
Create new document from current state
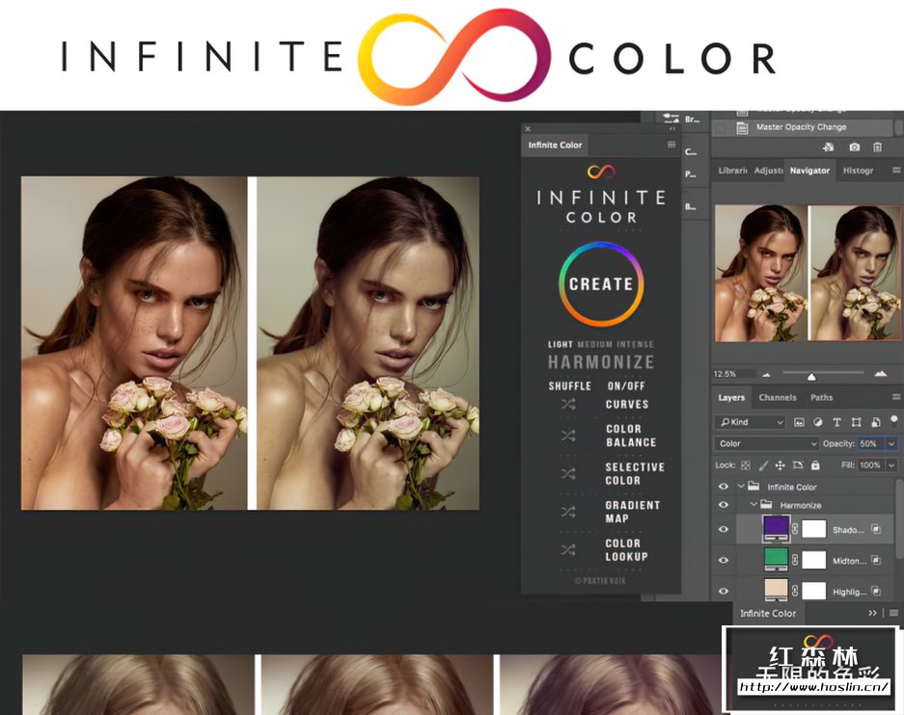tap(829, 147)
